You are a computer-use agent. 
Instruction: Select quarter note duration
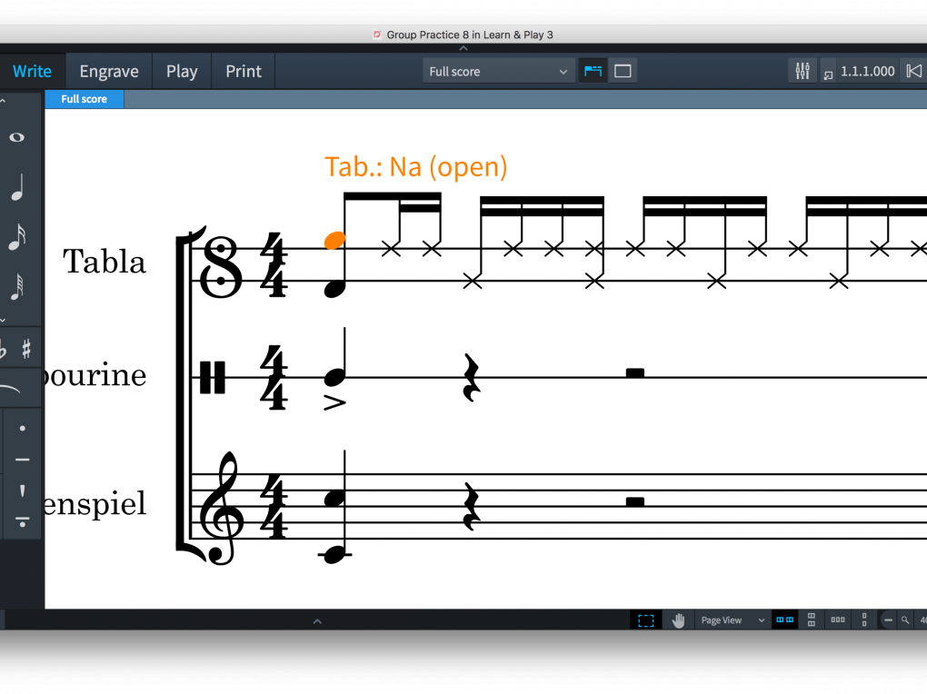click(18, 187)
